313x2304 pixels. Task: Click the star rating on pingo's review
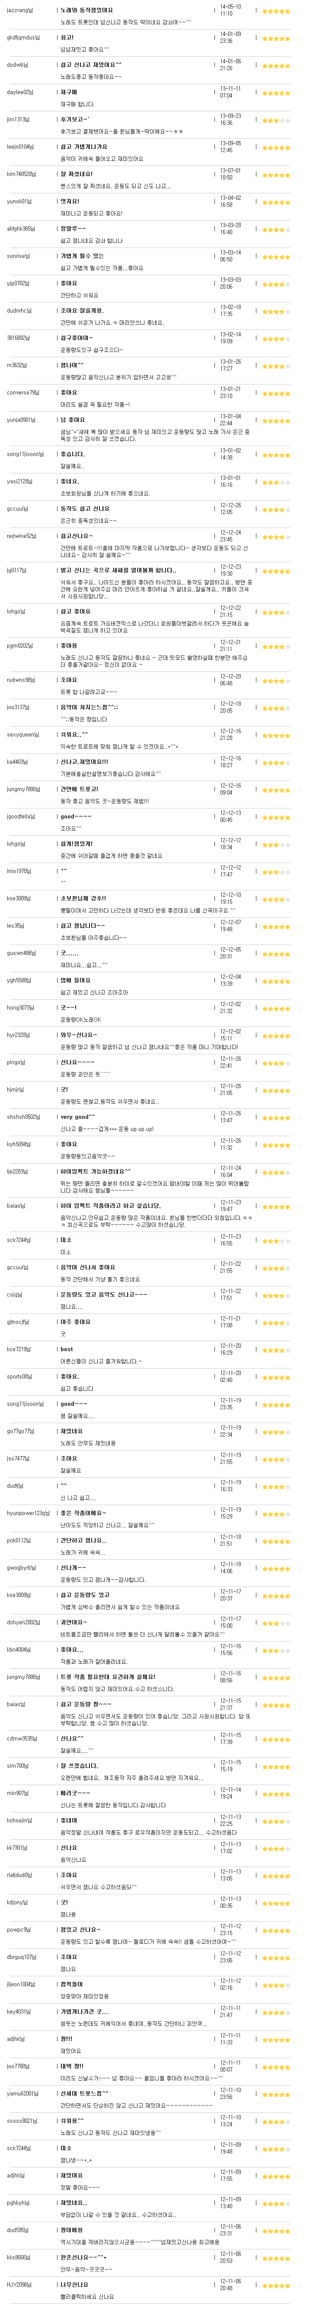click(x=275, y=1062)
